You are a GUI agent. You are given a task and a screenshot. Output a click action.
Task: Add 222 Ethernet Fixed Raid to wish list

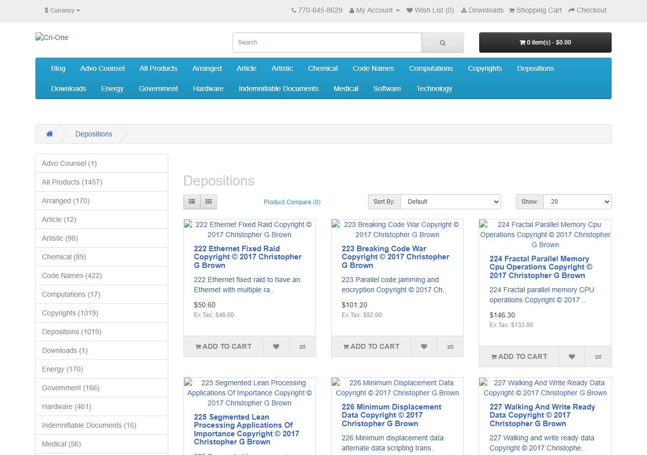276,346
